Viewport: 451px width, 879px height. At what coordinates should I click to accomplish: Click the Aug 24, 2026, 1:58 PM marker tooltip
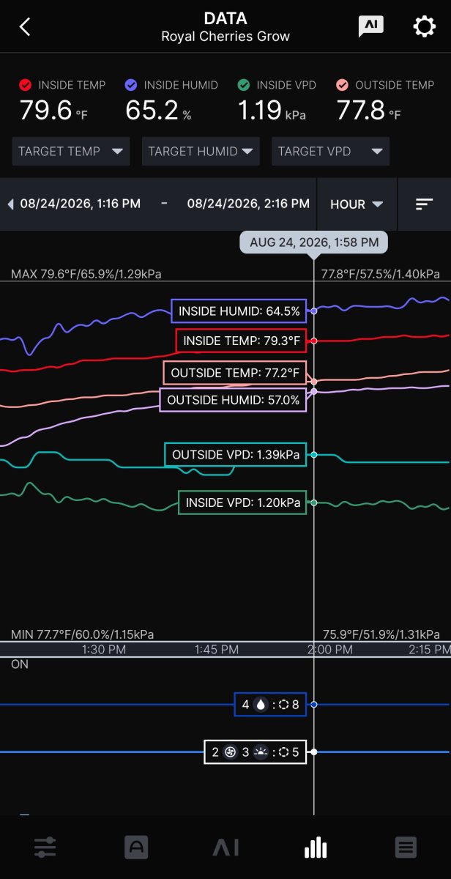[x=314, y=242]
